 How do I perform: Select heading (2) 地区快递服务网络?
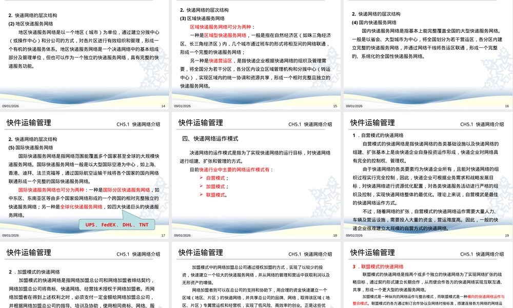pyautogui.click(x=31, y=24)
